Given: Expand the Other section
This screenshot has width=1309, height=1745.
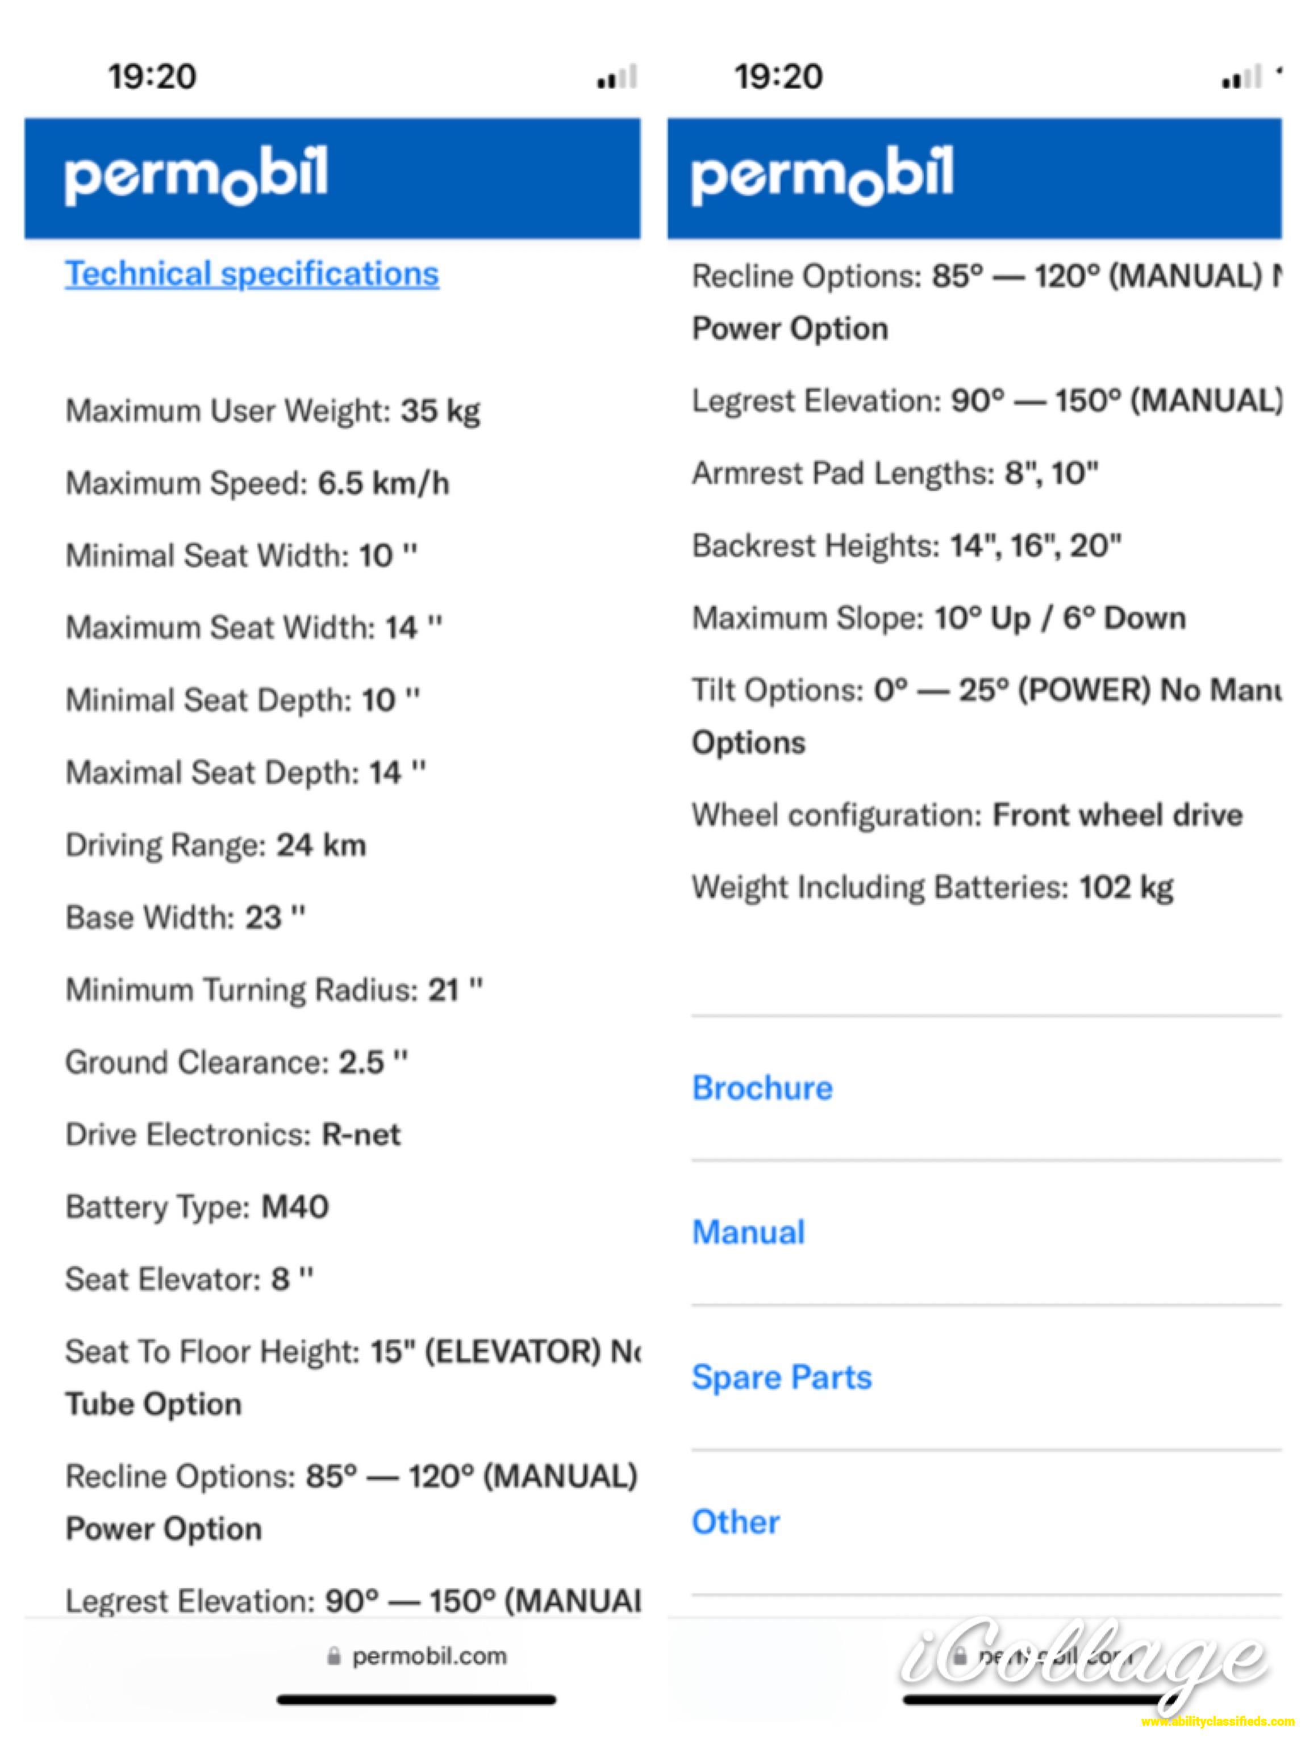Looking at the screenshot, I should 735,1522.
